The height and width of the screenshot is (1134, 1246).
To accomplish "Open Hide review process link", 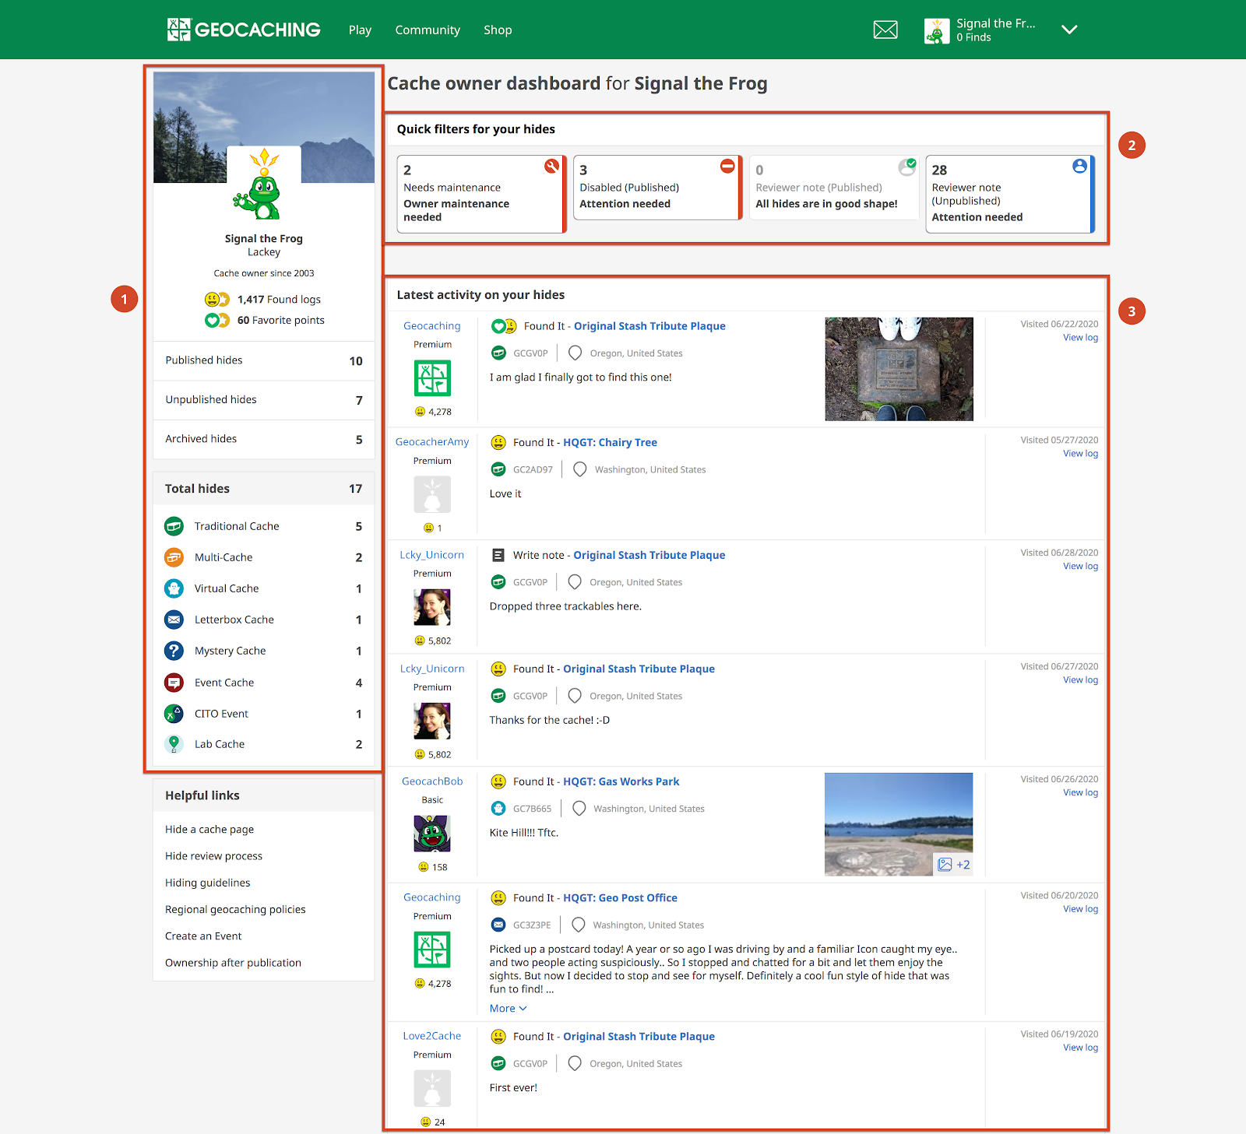I will pyautogui.click(x=213, y=856).
